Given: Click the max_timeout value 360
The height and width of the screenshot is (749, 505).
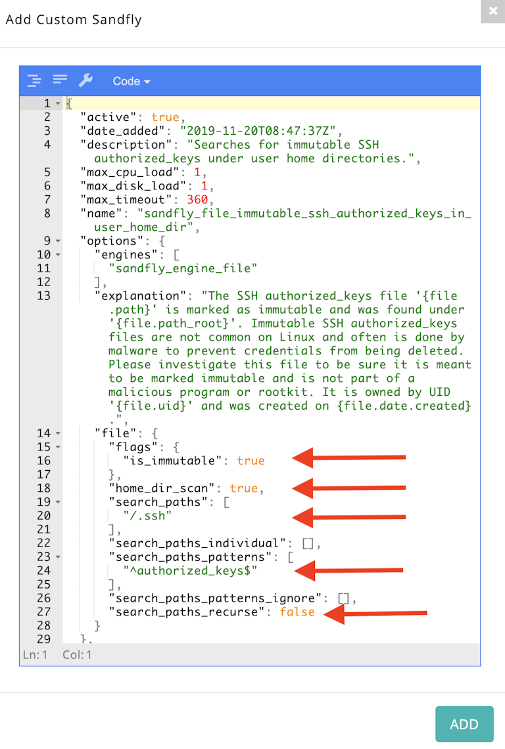Looking at the screenshot, I should pyautogui.click(x=197, y=200).
